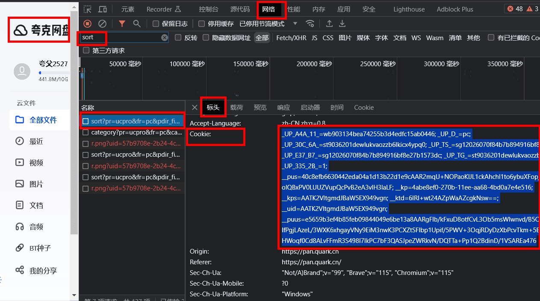Select the Fetch/XHR filter button
The width and height of the screenshot is (540, 301).
pyautogui.click(x=291, y=38)
